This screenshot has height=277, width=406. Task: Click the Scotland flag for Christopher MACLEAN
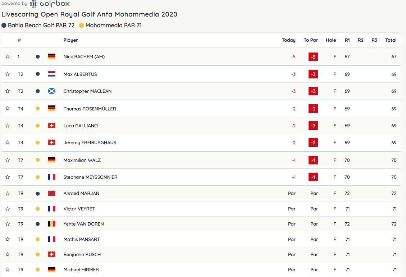click(51, 91)
